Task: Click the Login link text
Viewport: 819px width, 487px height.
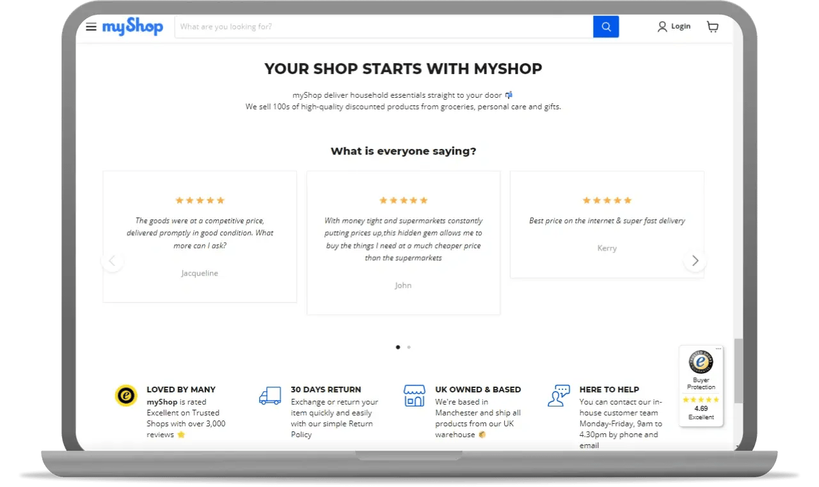Action: (x=681, y=27)
